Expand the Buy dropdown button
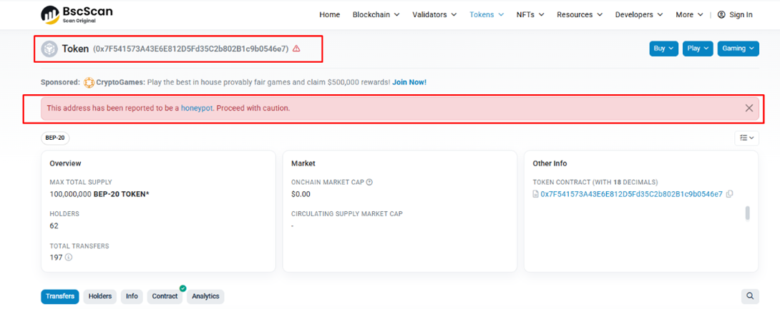Screen dimensions: 780x309 click(x=663, y=49)
